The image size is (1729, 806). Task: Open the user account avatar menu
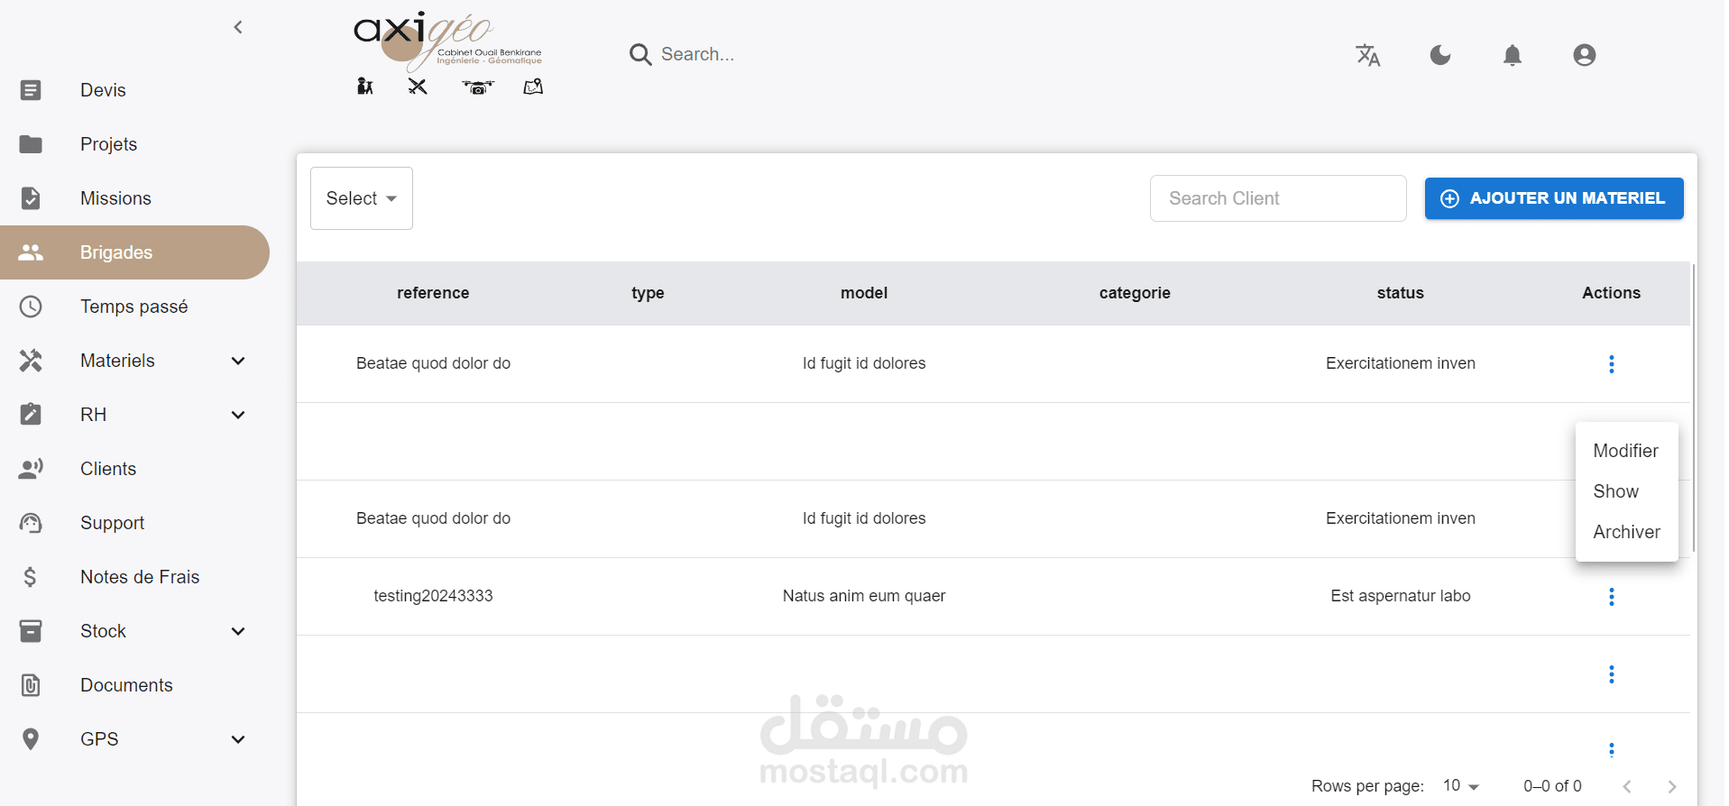coord(1585,55)
